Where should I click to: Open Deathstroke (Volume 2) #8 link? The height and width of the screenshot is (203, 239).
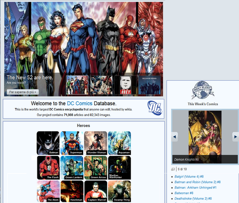click(193, 198)
